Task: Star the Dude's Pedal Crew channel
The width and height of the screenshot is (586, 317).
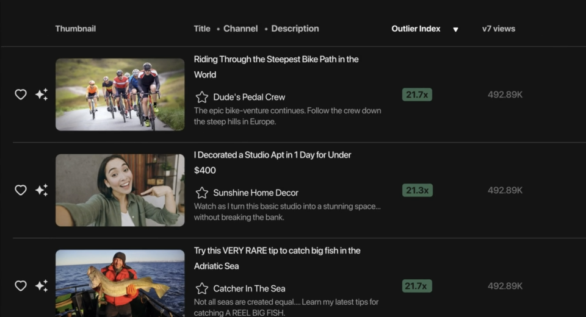Action: [x=202, y=97]
